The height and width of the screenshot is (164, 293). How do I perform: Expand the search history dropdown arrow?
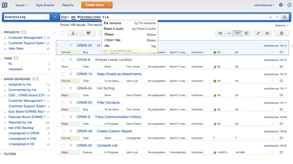coord(277,17)
